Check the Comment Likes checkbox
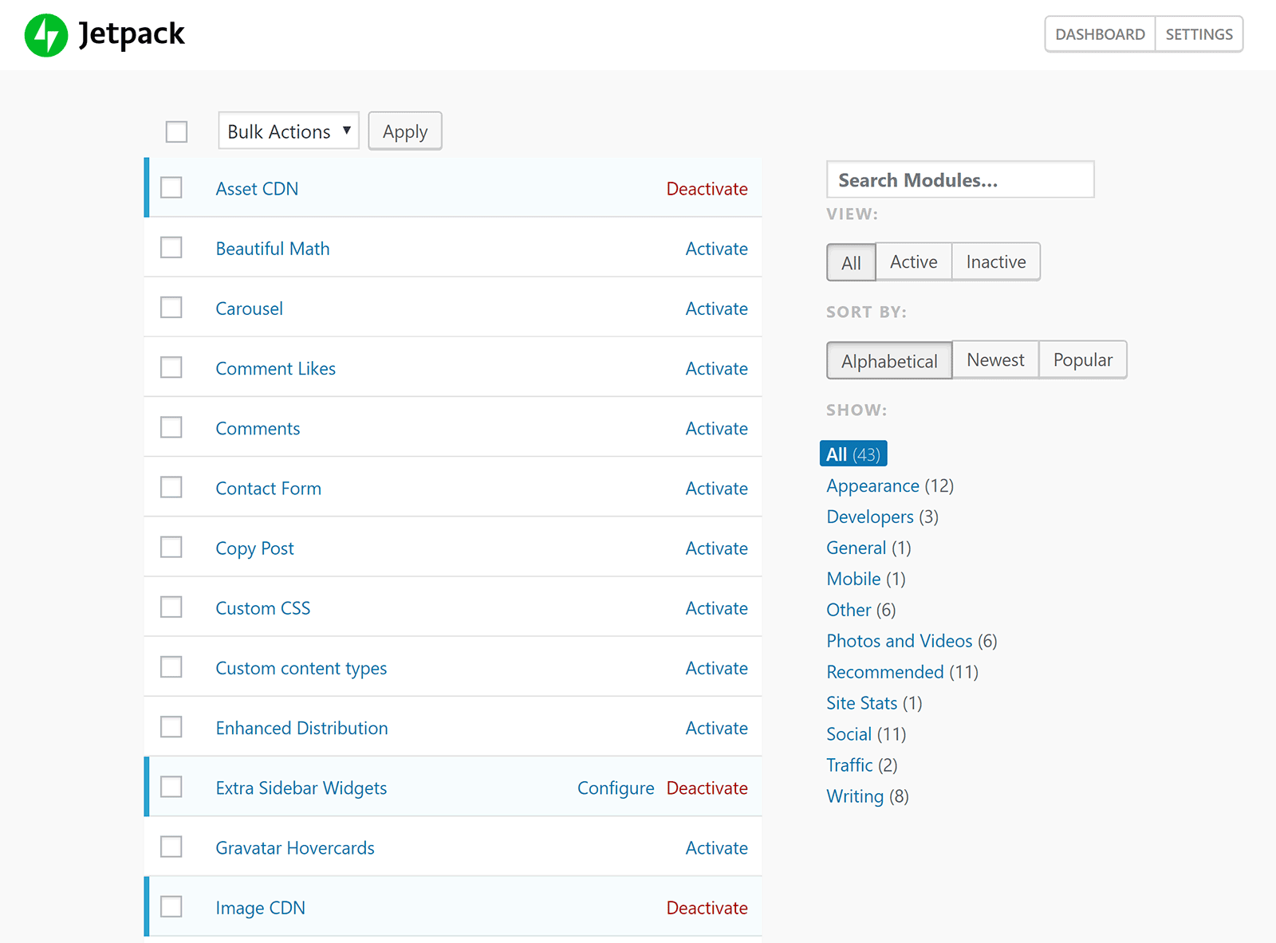The image size is (1276, 943). (x=171, y=367)
